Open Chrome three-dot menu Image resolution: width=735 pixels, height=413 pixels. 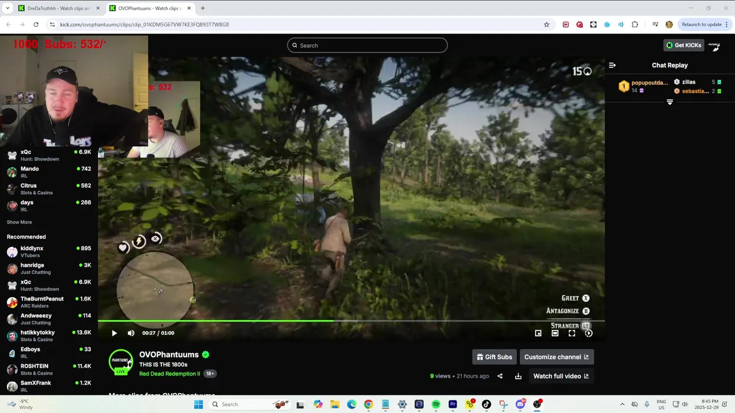tap(727, 25)
